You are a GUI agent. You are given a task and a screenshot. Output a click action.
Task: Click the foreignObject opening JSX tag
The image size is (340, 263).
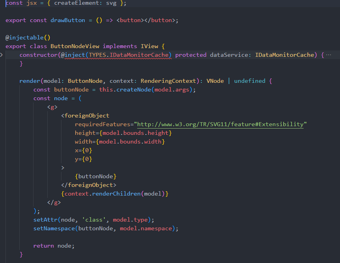pos(86,115)
